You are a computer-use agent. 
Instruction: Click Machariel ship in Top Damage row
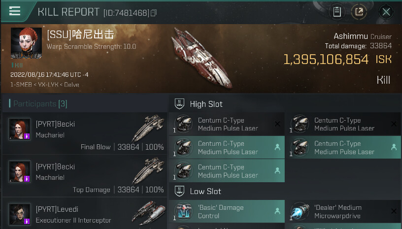pyautogui.click(x=148, y=170)
